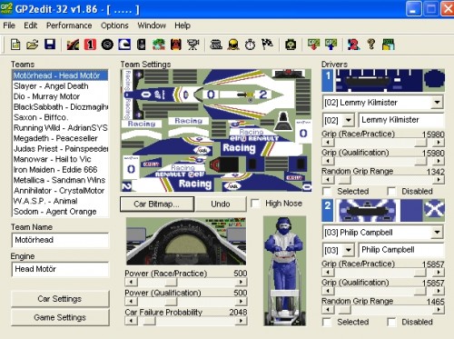
Task: Click the GP2 red down-arrow import icon
Action: (313, 45)
